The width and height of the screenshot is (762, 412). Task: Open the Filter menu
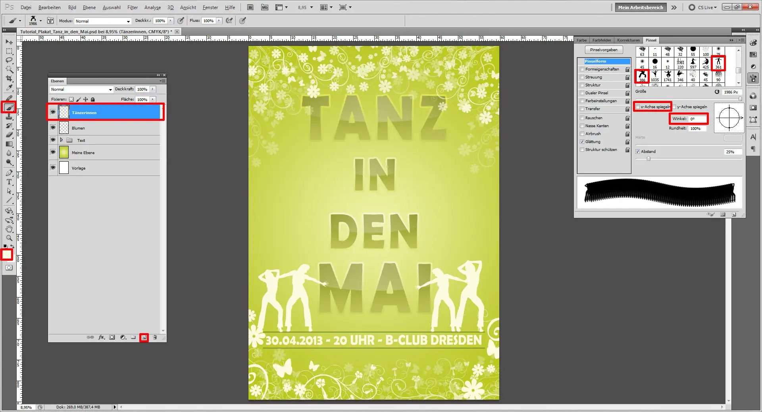(132, 7)
